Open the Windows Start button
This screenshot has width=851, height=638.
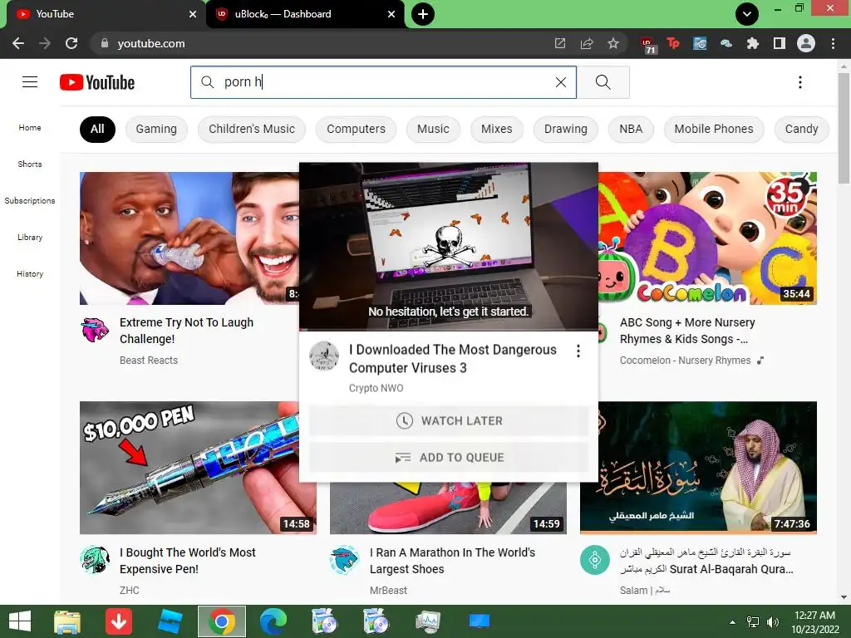pos(20,621)
